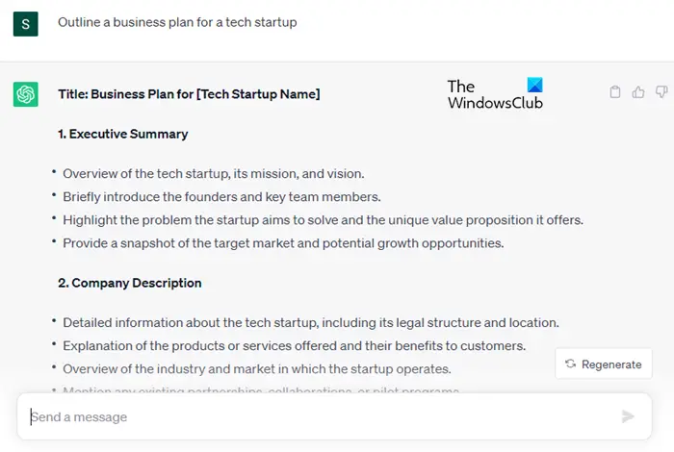Focus the "Send a message" input box
The image size is (674, 452).
click(x=318, y=416)
